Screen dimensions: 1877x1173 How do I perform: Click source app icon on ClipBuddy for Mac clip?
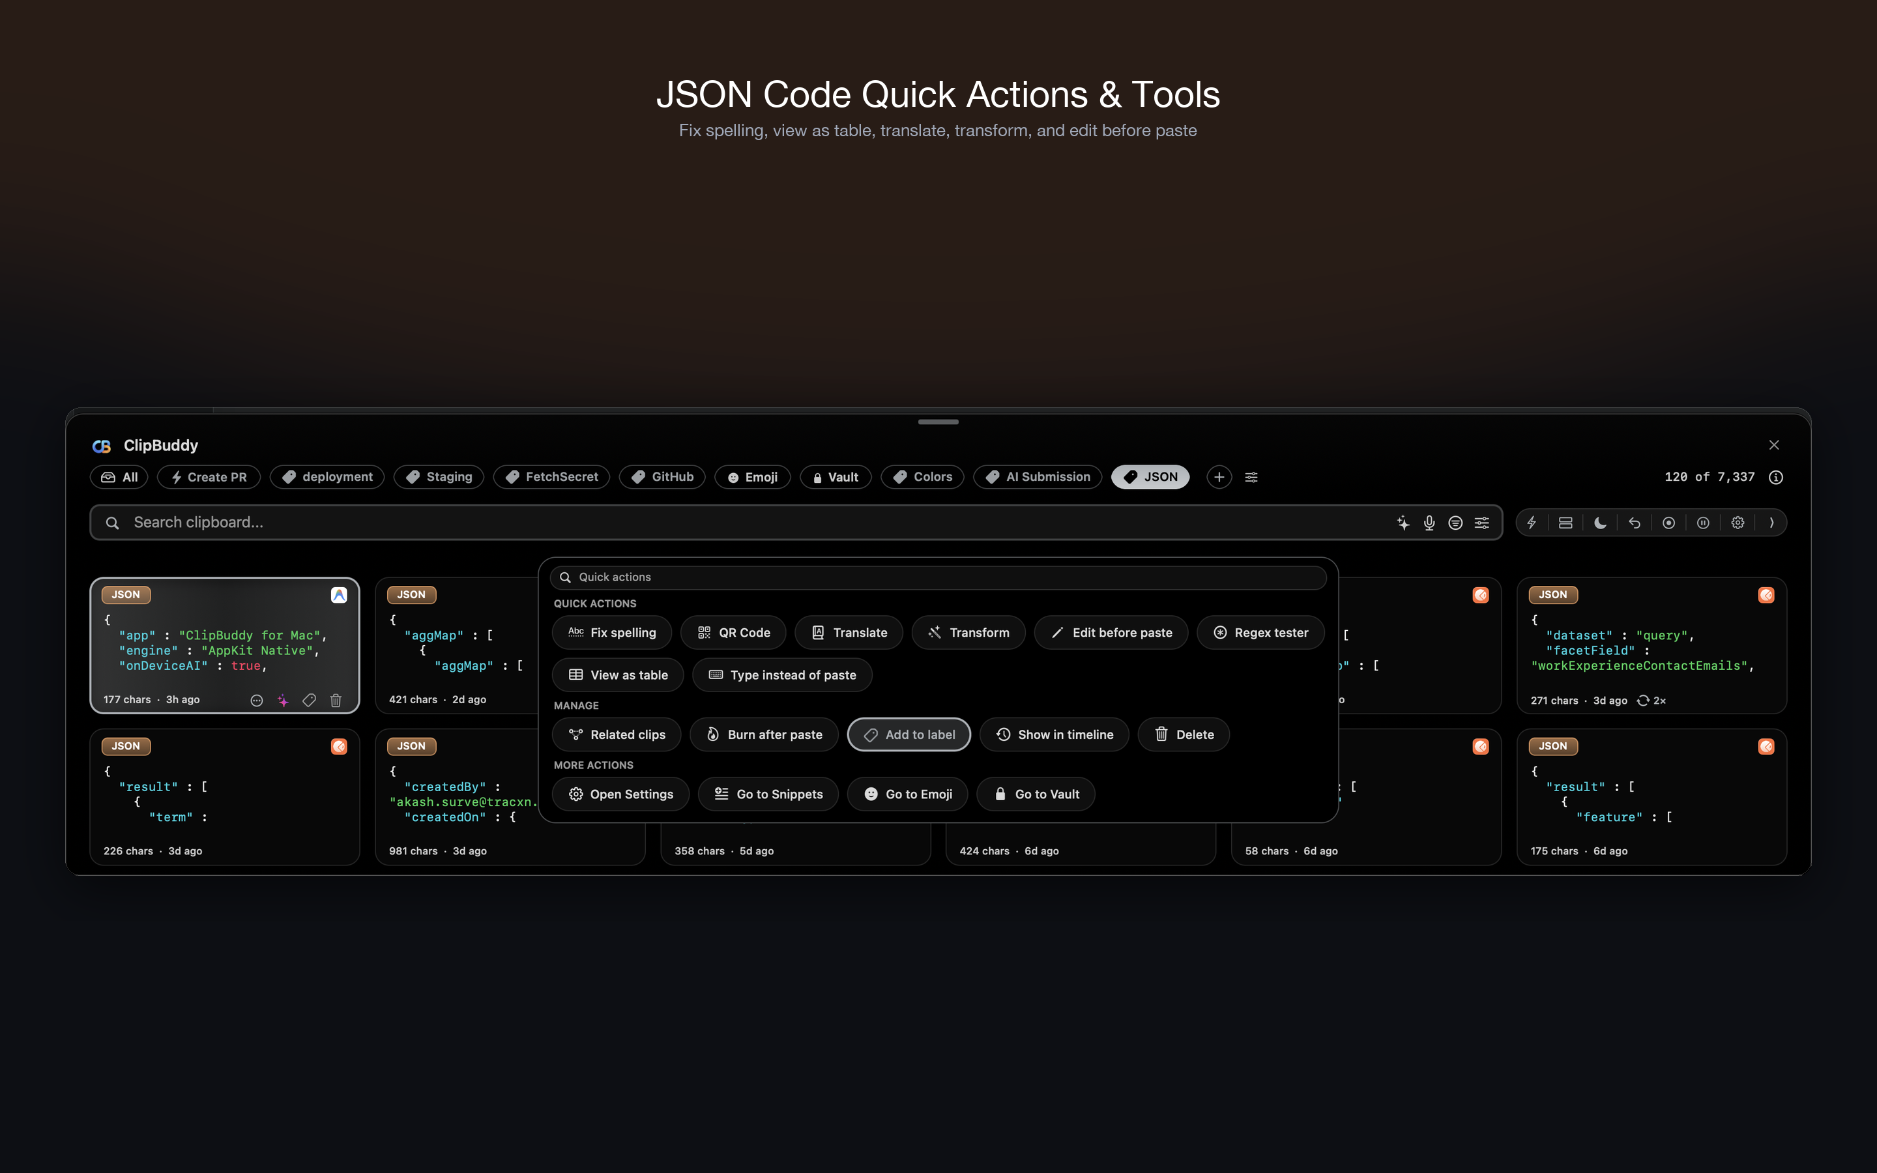[x=339, y=595]
